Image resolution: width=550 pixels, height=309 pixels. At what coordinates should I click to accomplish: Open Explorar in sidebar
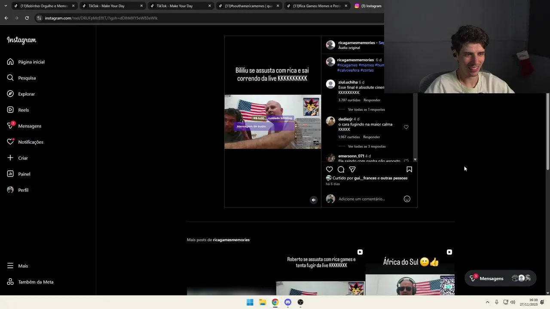21,94
